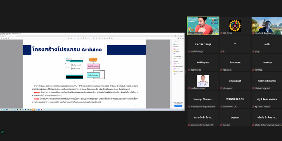Image resolution: width=282 pixels, height=141 pixels.
Task: Select the Patsakorn participant tile
Action: [x=235, y=63]
